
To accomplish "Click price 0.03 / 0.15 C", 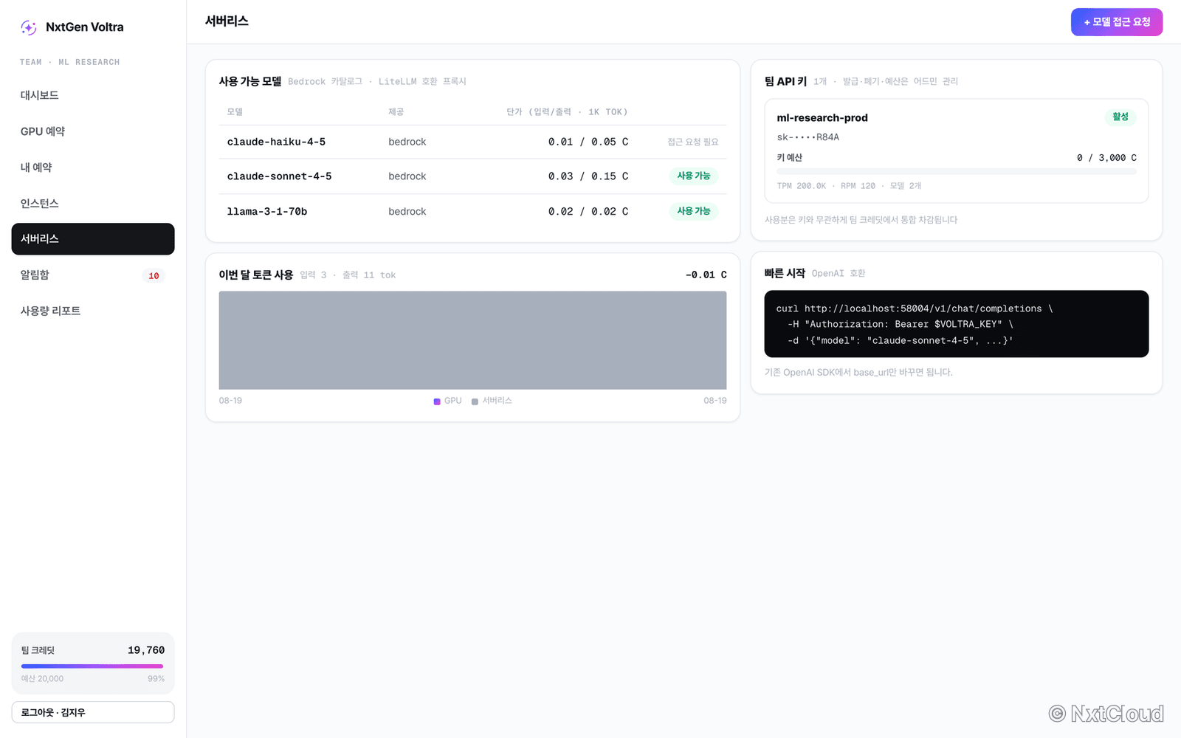I will [588, 176].
